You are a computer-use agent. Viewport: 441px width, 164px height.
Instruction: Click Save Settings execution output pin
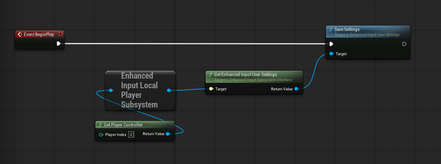tap(404, 44)
